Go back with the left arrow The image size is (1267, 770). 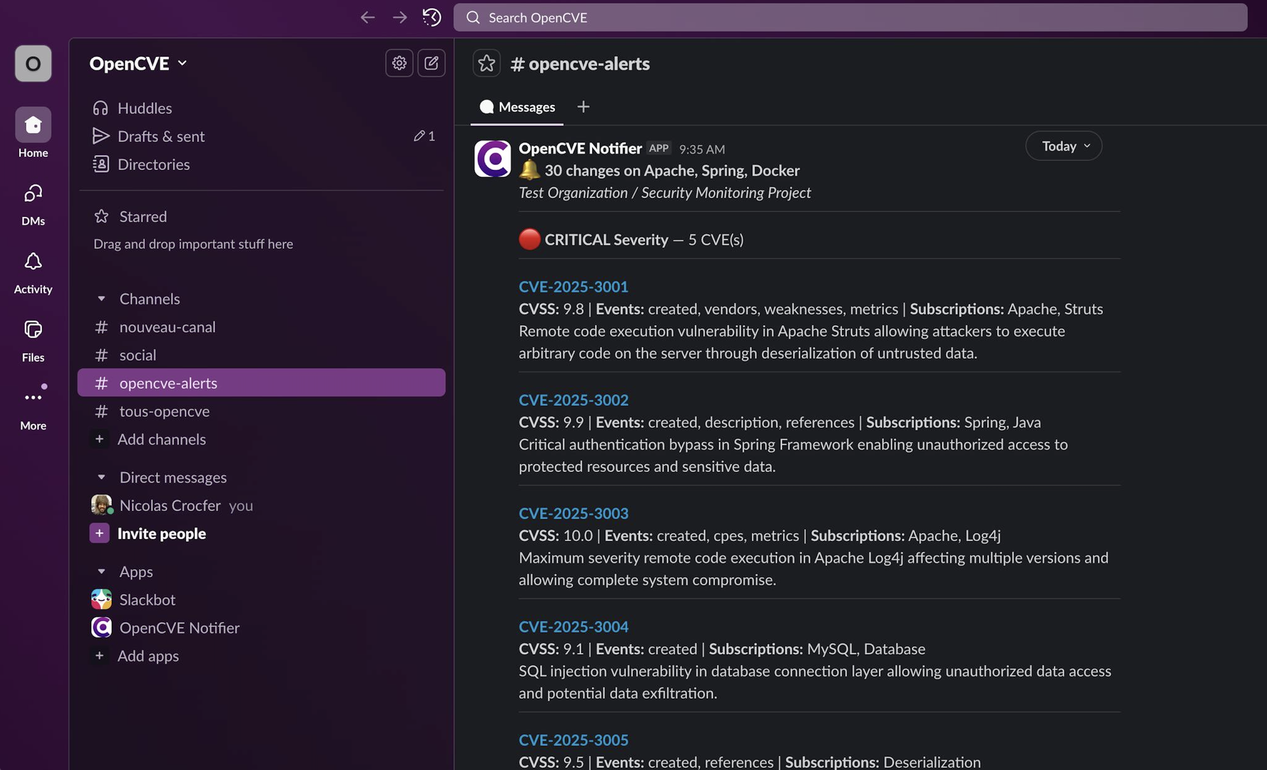point(367,18)
